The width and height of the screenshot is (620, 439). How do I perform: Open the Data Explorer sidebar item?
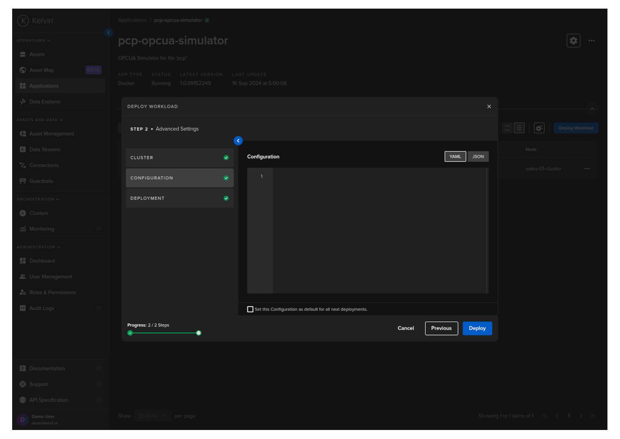[x=45, y=102]
